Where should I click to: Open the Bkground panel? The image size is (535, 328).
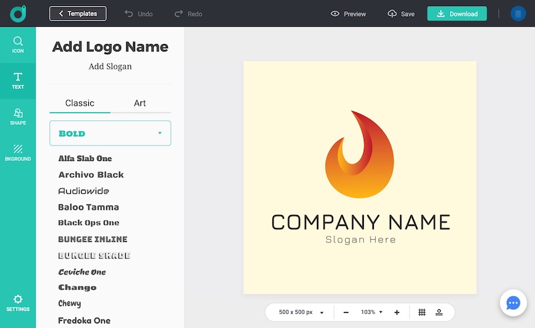pos(18,153)
